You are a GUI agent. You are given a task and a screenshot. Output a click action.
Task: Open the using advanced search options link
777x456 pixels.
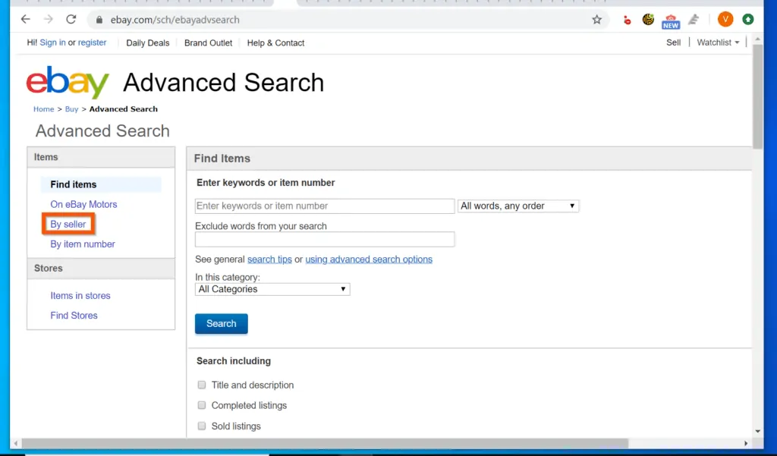369,259
